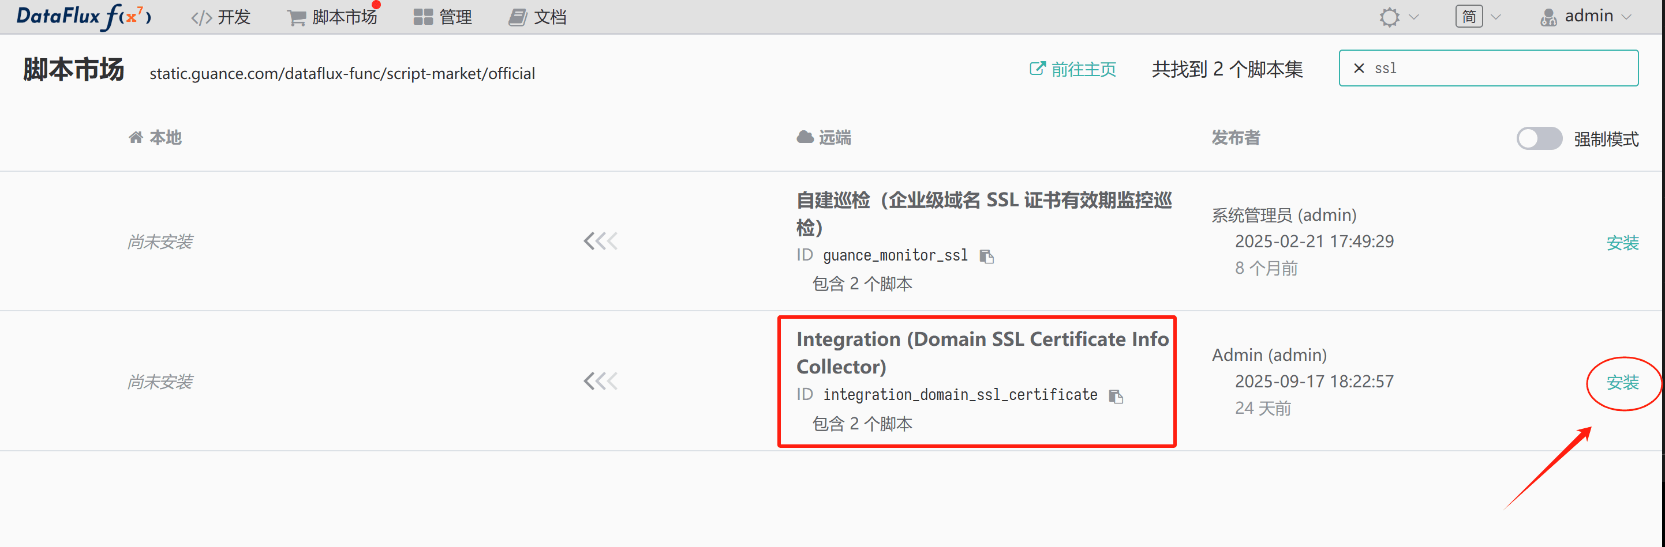Open the 文档 documentation page
The width and height of the screenshot is (1665, 547).
point(537,17)
